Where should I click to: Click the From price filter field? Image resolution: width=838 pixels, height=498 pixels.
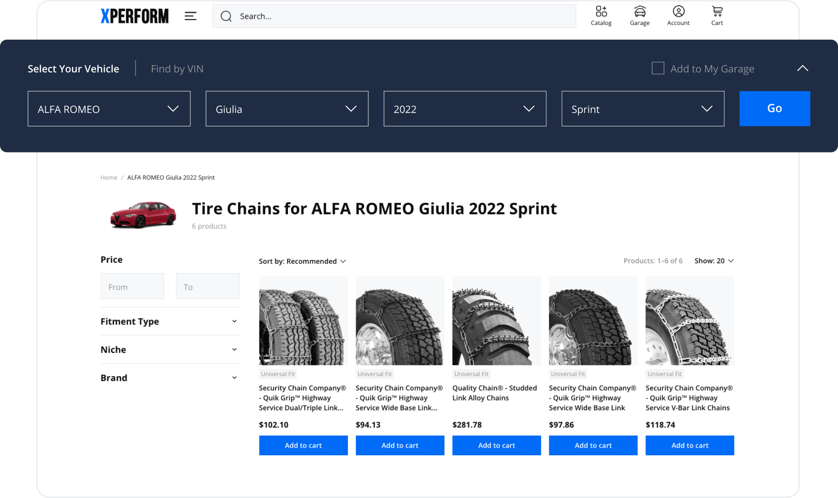(132, 286)
